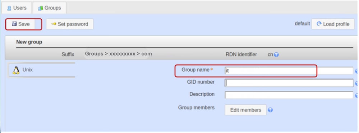The image size is (359, 133).
Task: Open help icon beside RDN identifier cn
Action: [x=276, y=55]
